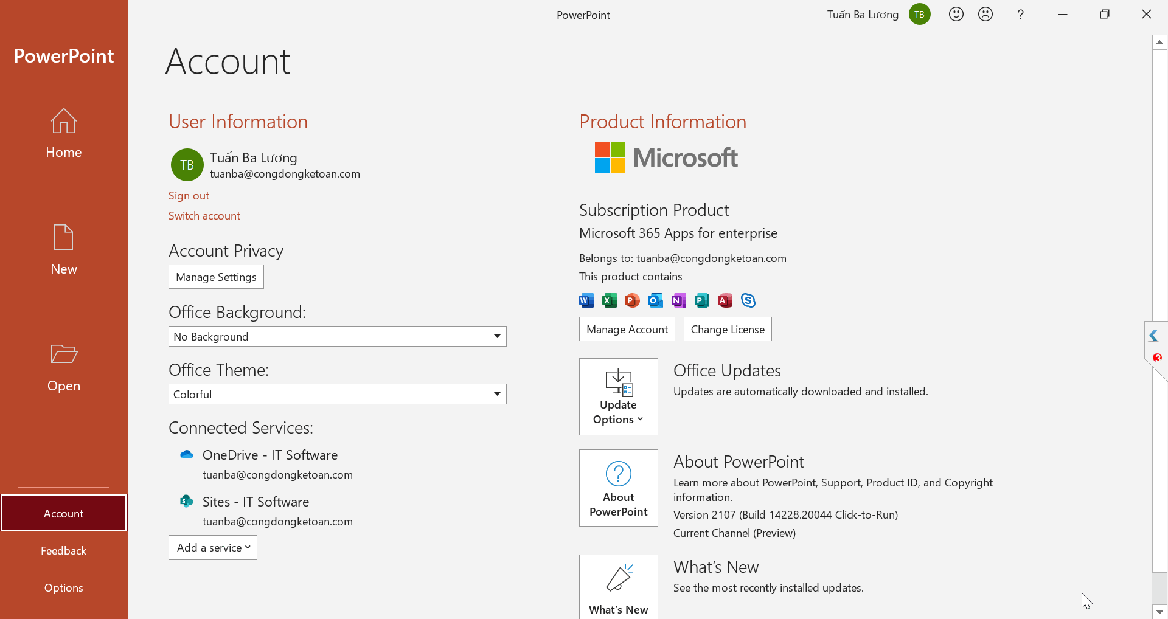This screenshot has width=1168, height=619.
Task: Open the New presentation page
Action: (63, 250)
